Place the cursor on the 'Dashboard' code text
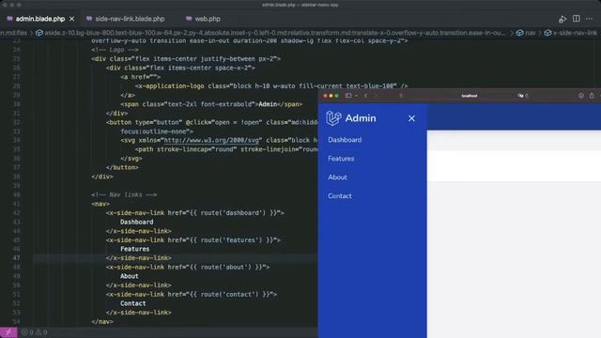 tap(137, 222)
